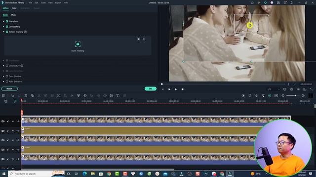
Task: Click the red playhead marker on timeline
Action: point(22,113)
